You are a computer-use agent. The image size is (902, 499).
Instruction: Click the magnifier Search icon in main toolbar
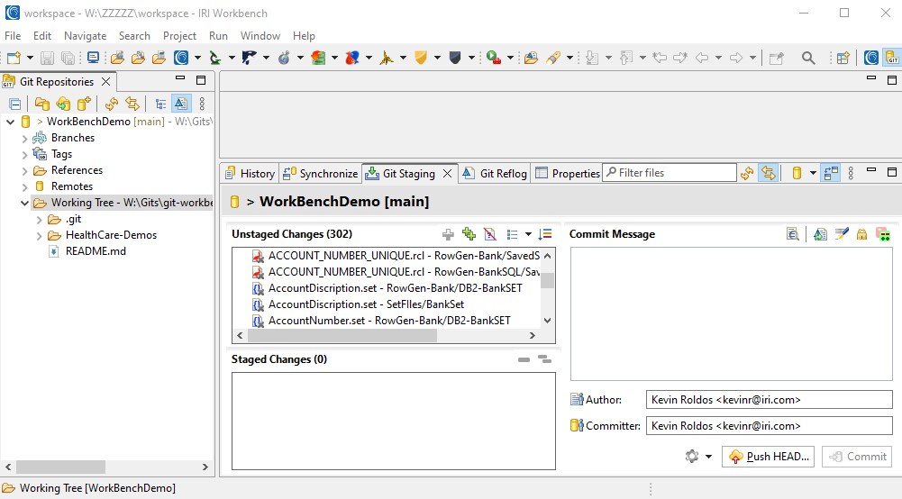[x=808, y=58]
